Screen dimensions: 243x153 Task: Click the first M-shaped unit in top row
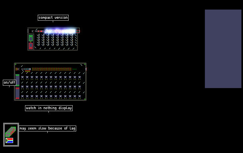point(23,78)
